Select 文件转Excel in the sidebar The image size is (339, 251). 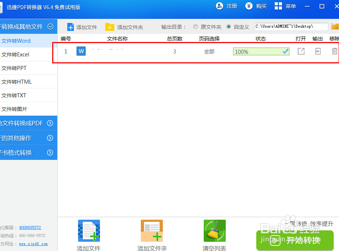click(29, 55)
